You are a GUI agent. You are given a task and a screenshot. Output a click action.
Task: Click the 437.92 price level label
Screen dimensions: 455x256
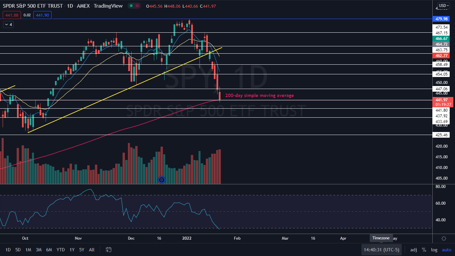click(442, 116)
